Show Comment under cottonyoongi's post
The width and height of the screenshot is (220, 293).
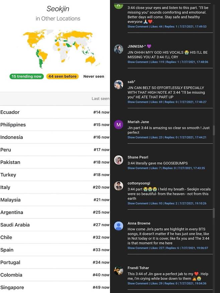138,203
